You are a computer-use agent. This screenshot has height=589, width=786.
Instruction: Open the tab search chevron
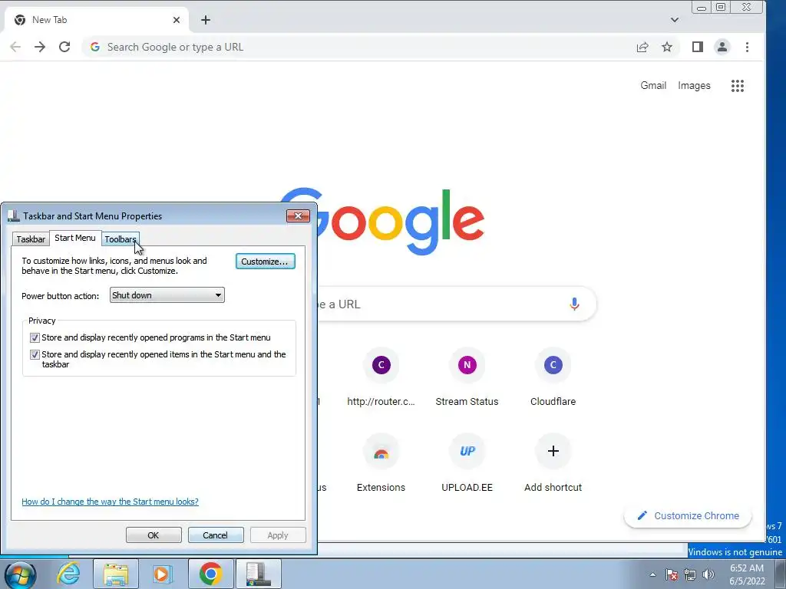point(675,20)
